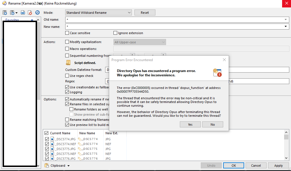Click the Cancel button

256,166
